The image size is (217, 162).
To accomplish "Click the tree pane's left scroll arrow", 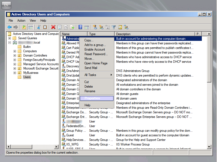I will [x=9, y=147].
